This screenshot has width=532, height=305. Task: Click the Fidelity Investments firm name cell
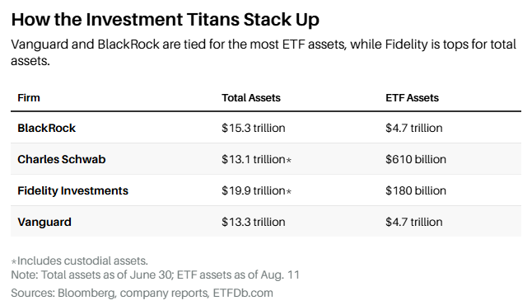click(73, 190)
